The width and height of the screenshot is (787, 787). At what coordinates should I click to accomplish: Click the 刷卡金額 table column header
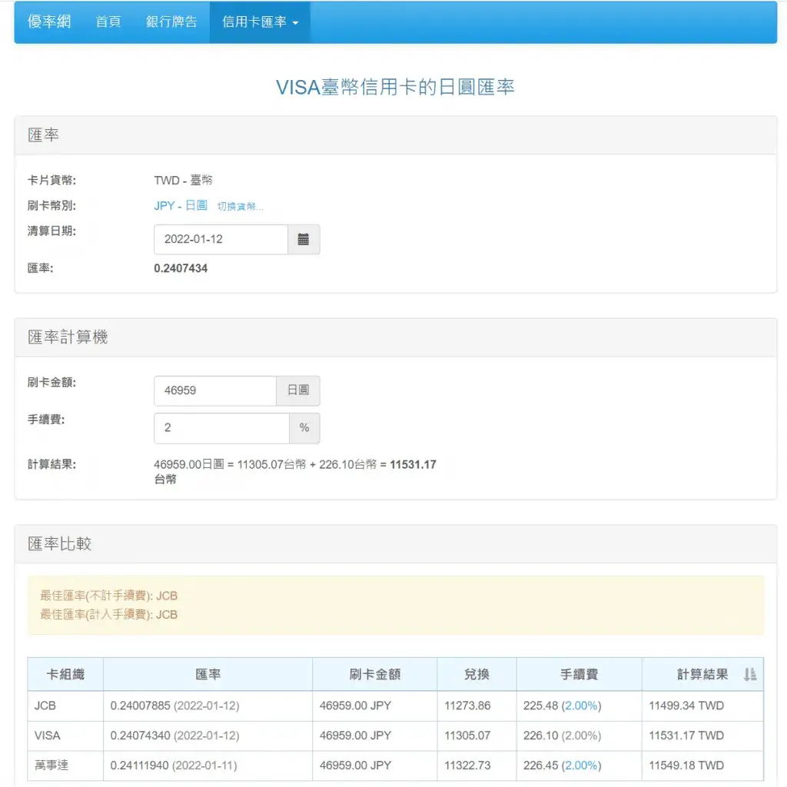click(x=375, y=674)
